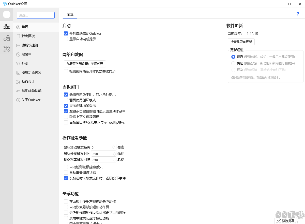Click the module icon beside 模块功能选项
The image size is (305, 224).
click(x=18, y=72)
